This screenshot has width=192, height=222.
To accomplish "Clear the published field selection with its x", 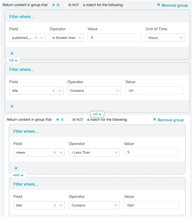I will (36, 38).
